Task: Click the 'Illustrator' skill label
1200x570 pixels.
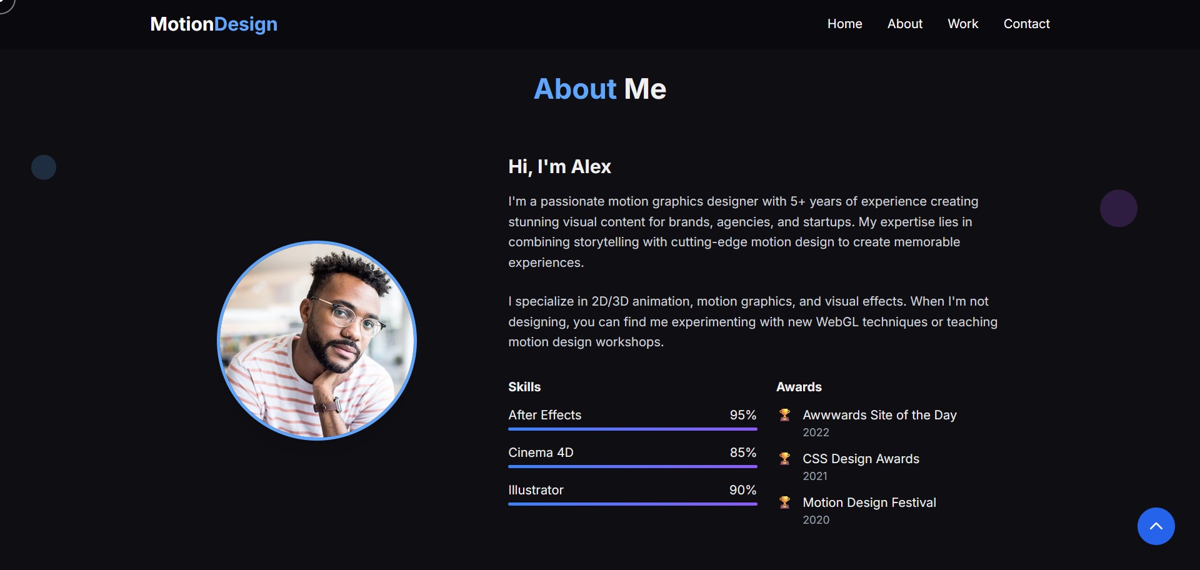Action: point(536,490)
